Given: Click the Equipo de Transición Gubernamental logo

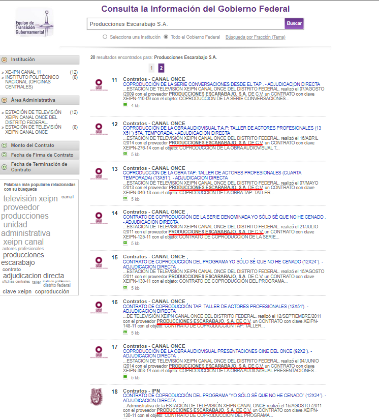Looking at the screenshot, I should pos(35,22).
